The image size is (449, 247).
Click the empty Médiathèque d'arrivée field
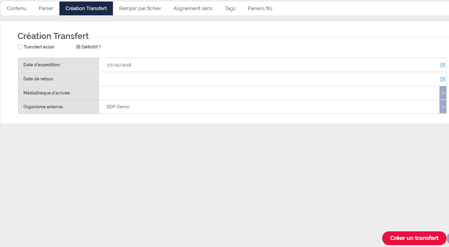[269, 93]
